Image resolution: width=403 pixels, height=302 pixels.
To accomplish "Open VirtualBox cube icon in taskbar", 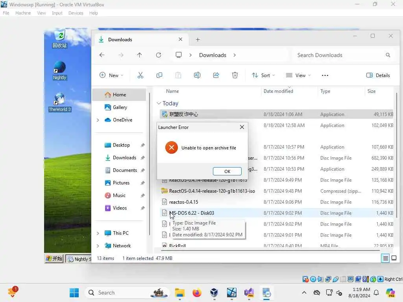I will 214,293.
